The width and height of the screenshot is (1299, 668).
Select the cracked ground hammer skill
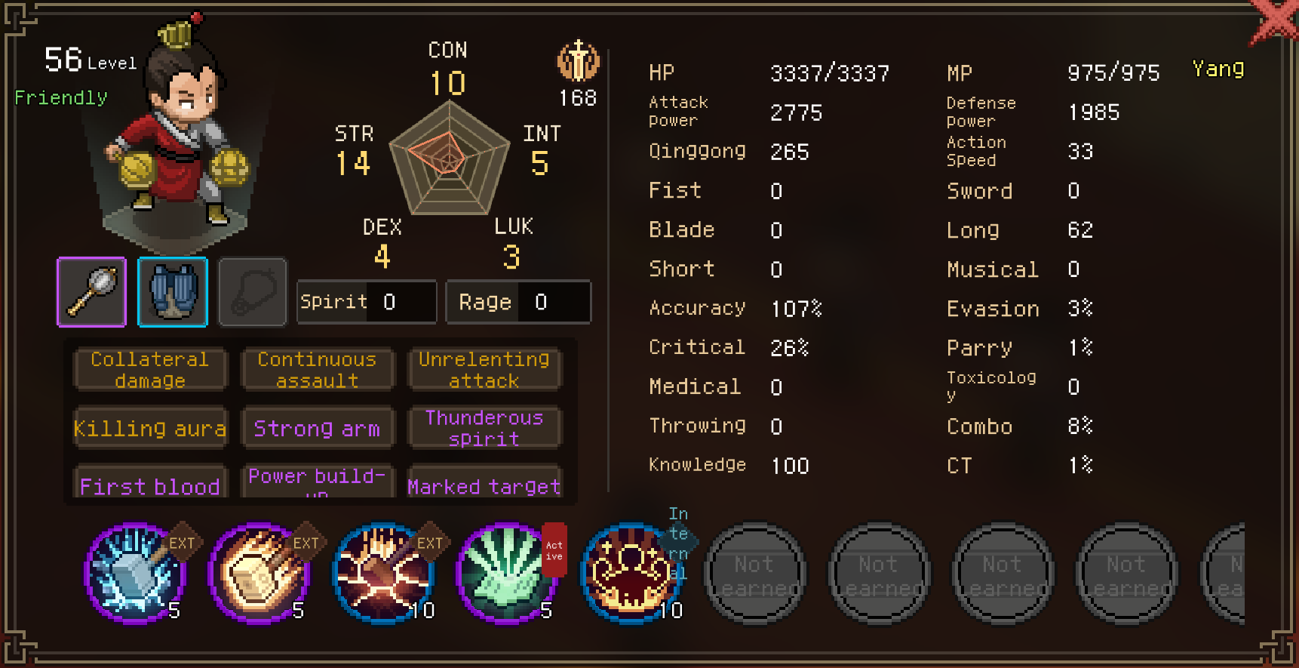click(x=383, y=574)
